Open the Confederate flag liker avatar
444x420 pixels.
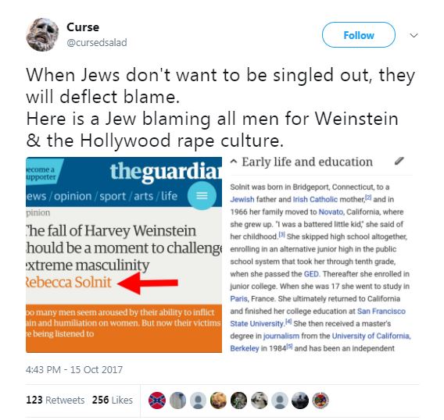click(157, 400)
